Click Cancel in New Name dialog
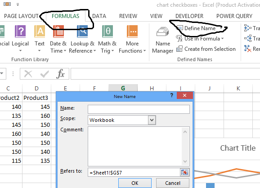Image resolution: width=260 pixels, height=188 pixels. pos(173,183)
